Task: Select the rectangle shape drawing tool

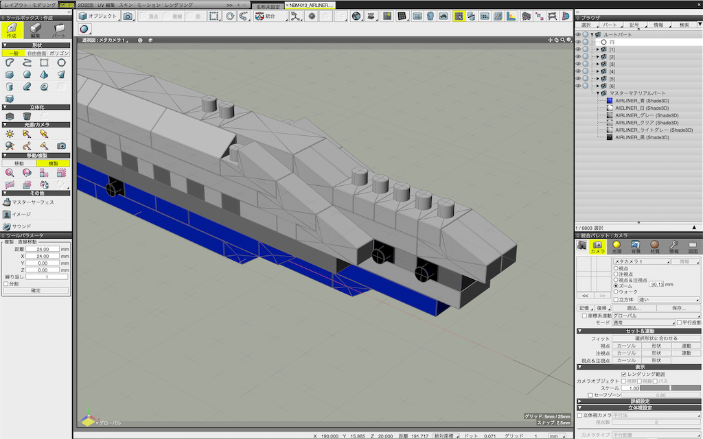Action: [x=44, y=62]
